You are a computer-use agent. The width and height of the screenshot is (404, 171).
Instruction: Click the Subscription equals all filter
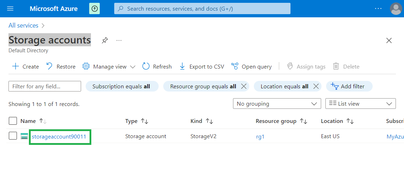point(121,86)
